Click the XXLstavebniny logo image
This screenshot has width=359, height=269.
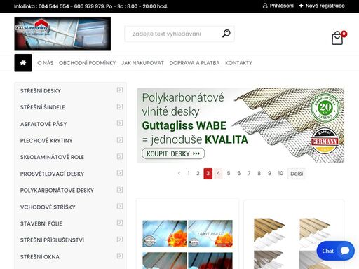pyautogui.click(x=62, y=34)
